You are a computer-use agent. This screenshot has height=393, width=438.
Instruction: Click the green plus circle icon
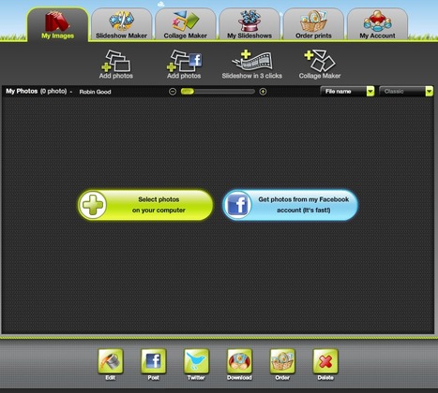tap(93, 205)
